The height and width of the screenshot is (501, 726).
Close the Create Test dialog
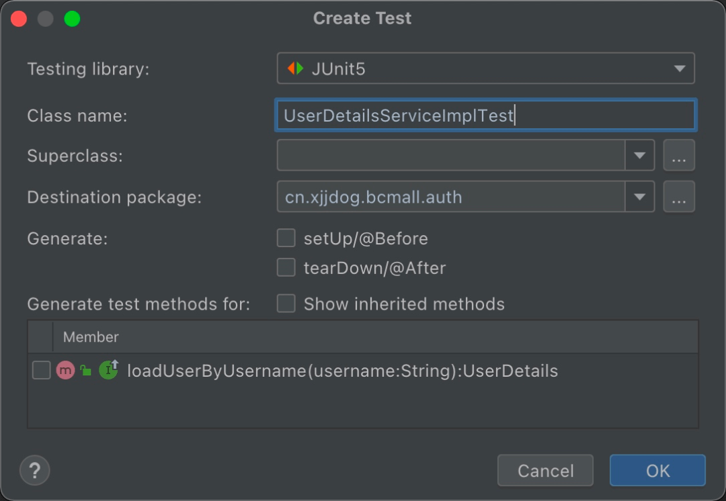point(19,19)
